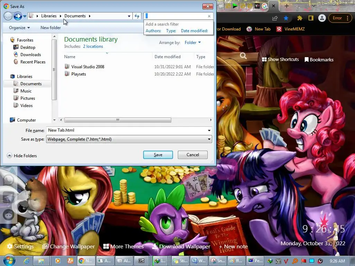
Task: Change Arrange by Folder dropdown
Action: pyautogui.click(x=193, y=43)
